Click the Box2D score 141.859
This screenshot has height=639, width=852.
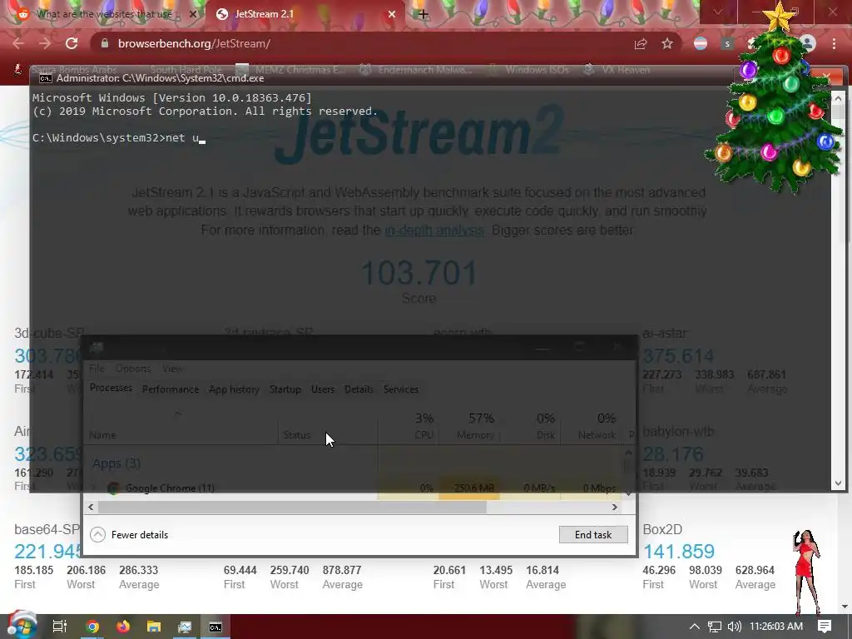point(679,552)
